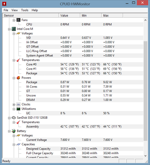Click the Battery Voltages icon

pos(18,135)
